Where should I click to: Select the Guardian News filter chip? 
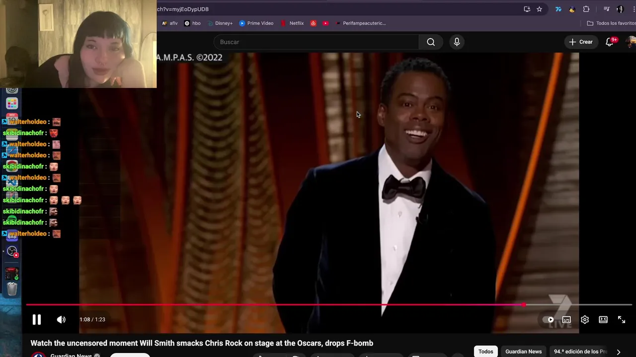[x=524, y=352]
